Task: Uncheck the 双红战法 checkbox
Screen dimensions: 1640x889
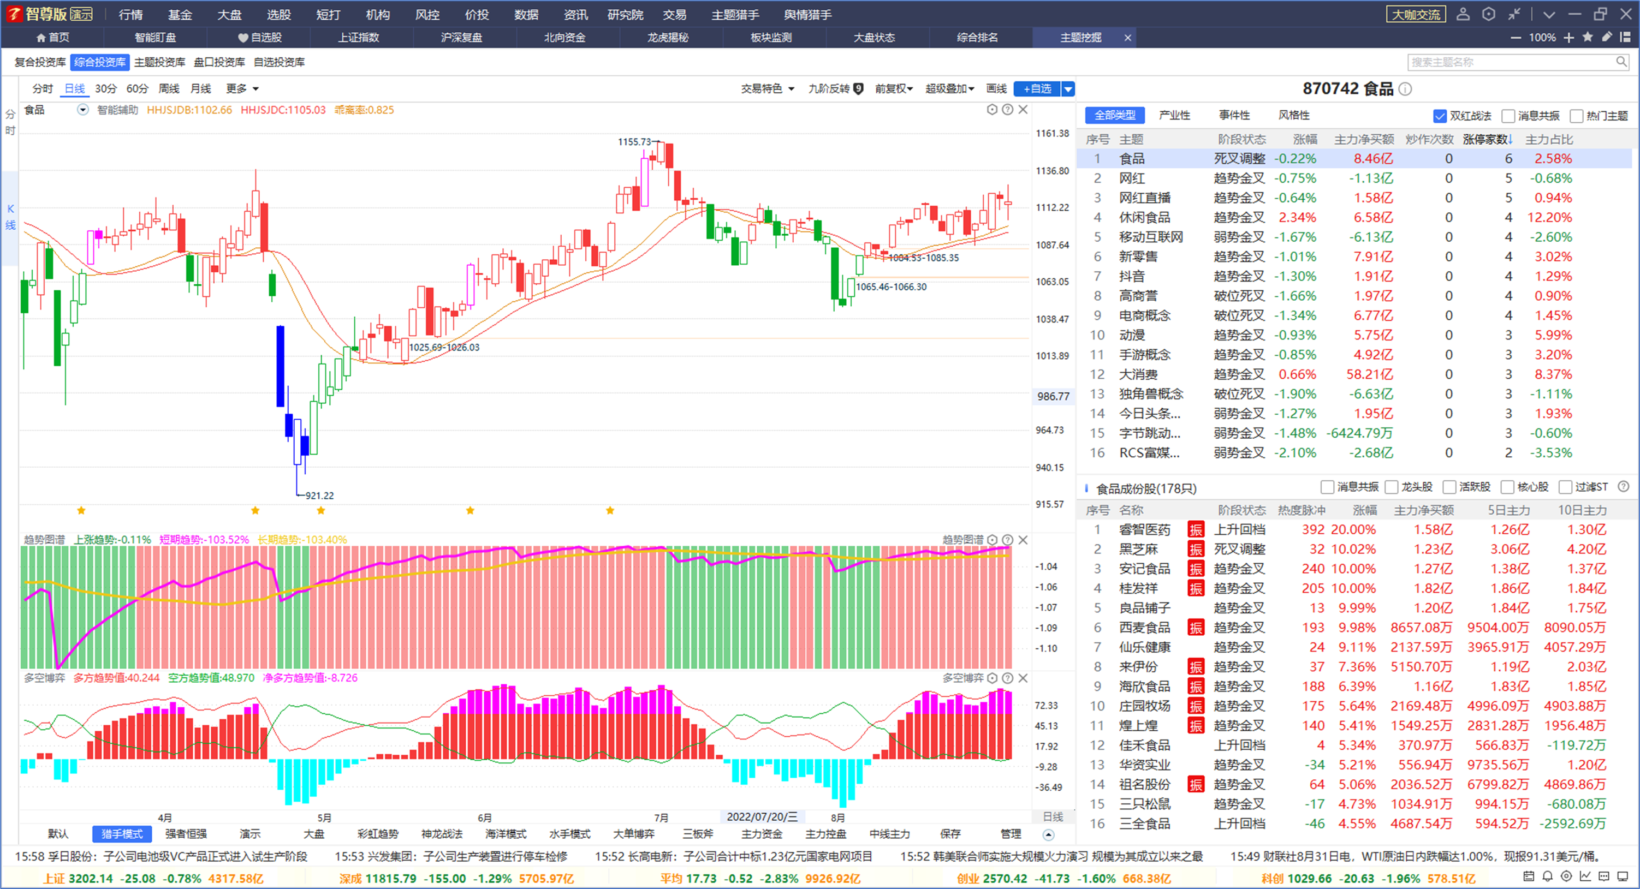Action: pyautogui.click(x=1440, y=116)
